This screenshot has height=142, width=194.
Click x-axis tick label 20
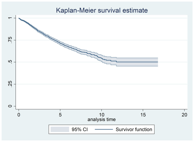tap(184, 115)
